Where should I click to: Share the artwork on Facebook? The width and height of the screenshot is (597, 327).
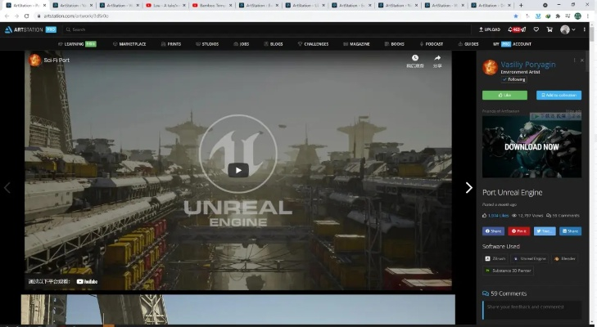tap(493, 231)
